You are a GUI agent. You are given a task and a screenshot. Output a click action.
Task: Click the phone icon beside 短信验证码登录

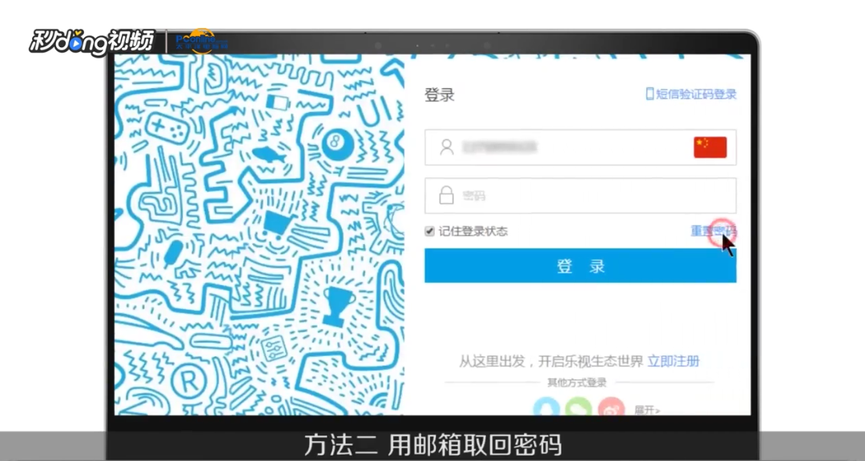point(650,94)
